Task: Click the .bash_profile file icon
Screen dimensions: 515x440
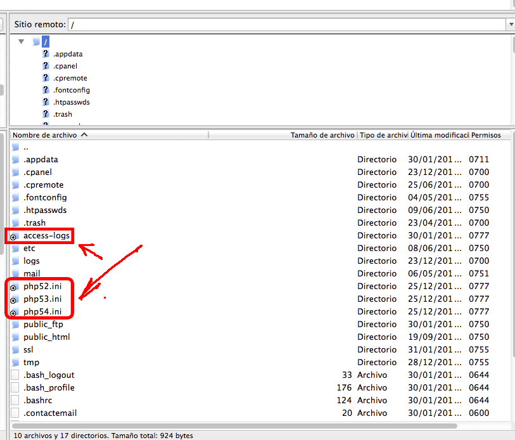Action: (15, 388)
